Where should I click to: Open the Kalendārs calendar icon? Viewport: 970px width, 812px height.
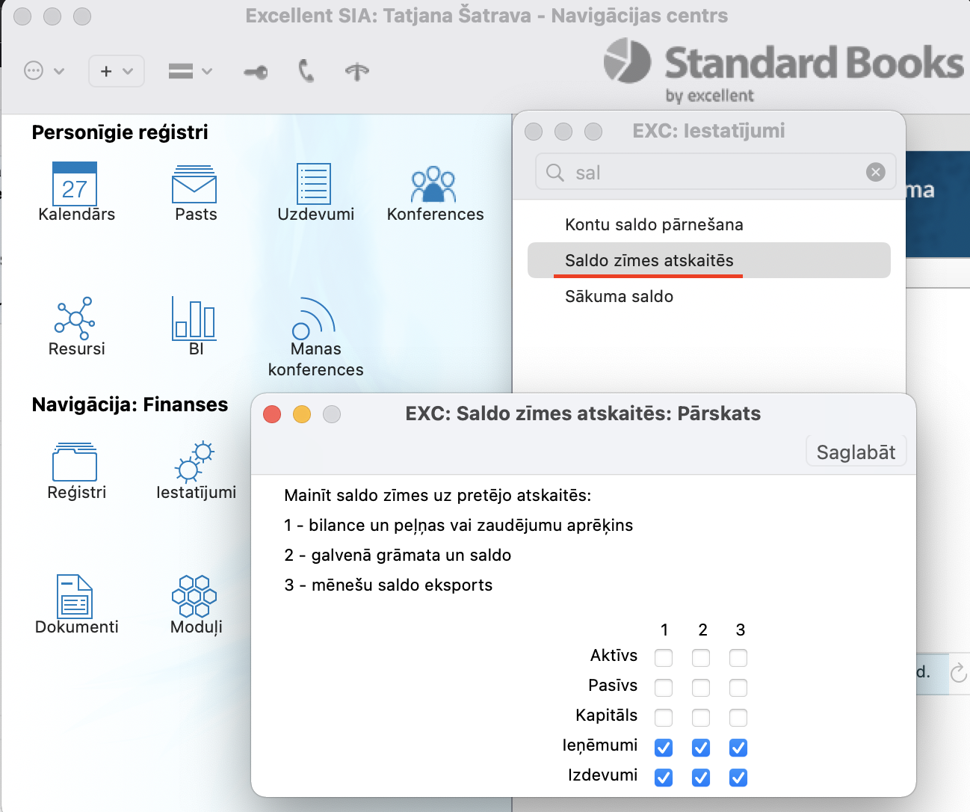75,184
